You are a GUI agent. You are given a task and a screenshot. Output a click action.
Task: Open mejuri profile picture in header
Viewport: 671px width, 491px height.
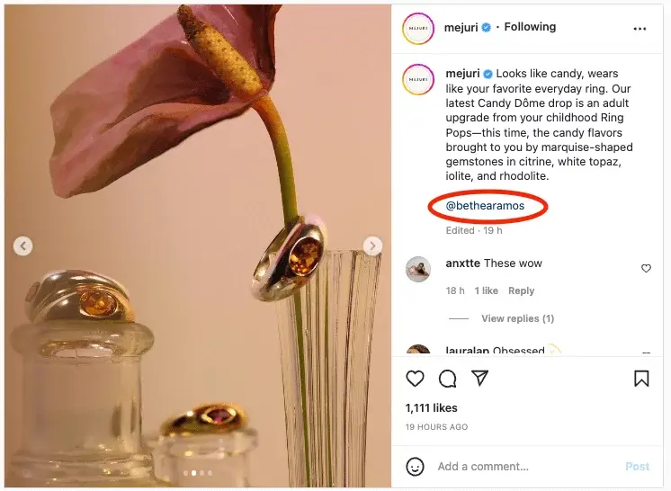418,28
